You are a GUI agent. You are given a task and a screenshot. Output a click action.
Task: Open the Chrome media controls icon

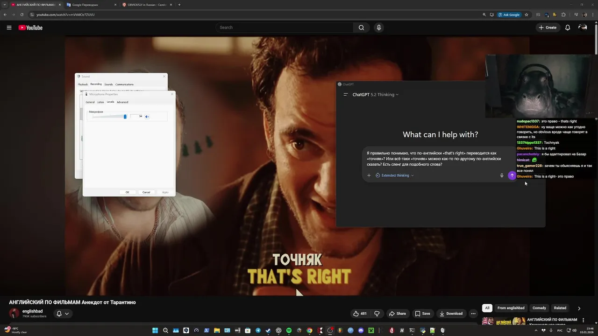click(x=576, y=14)
